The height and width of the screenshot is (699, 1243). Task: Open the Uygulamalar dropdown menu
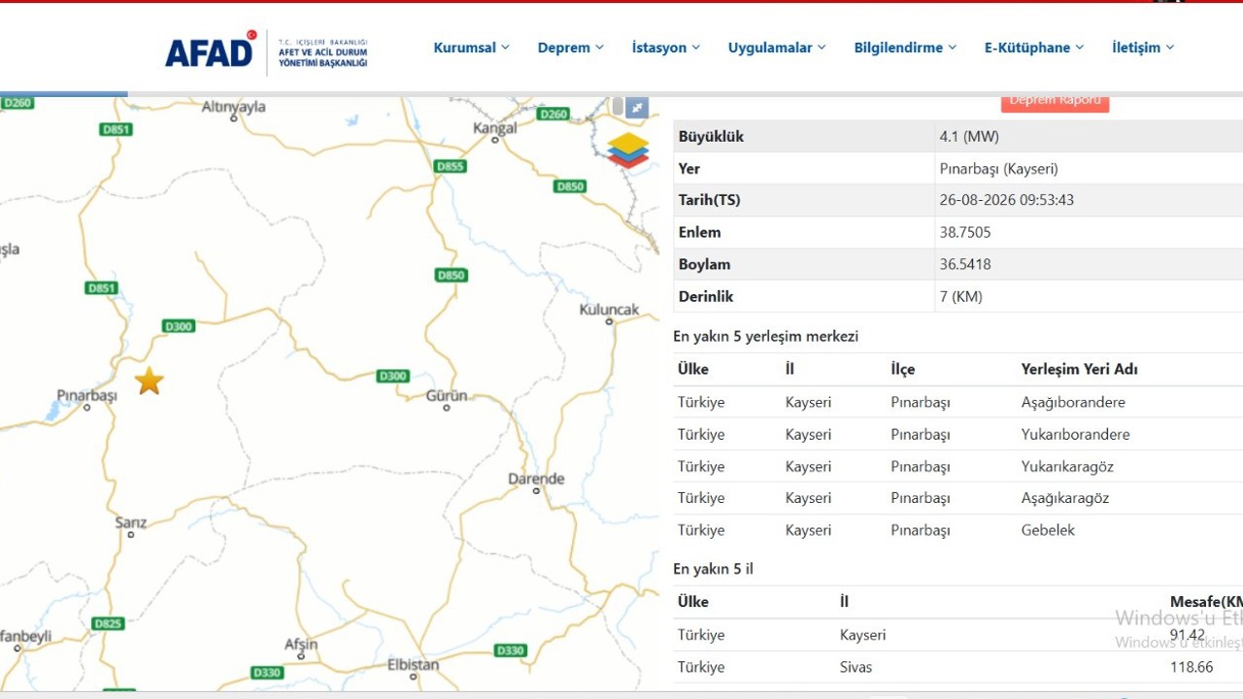(777, 48)
